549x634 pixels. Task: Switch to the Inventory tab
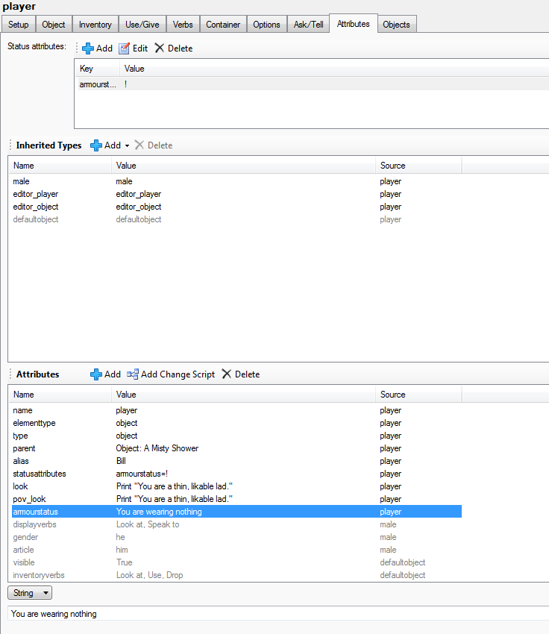(95, 25)
